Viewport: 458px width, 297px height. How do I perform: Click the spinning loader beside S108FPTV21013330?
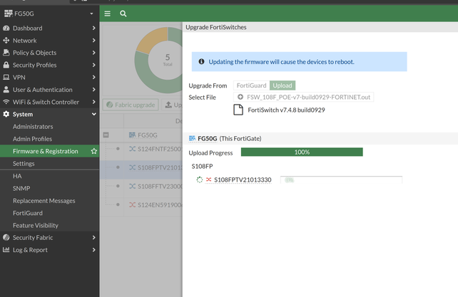pos(200,179)
